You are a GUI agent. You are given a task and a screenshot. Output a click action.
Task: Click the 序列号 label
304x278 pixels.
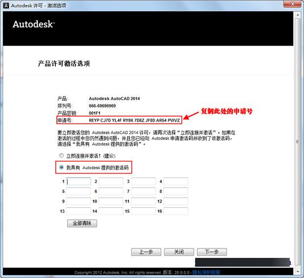[65, 106]
